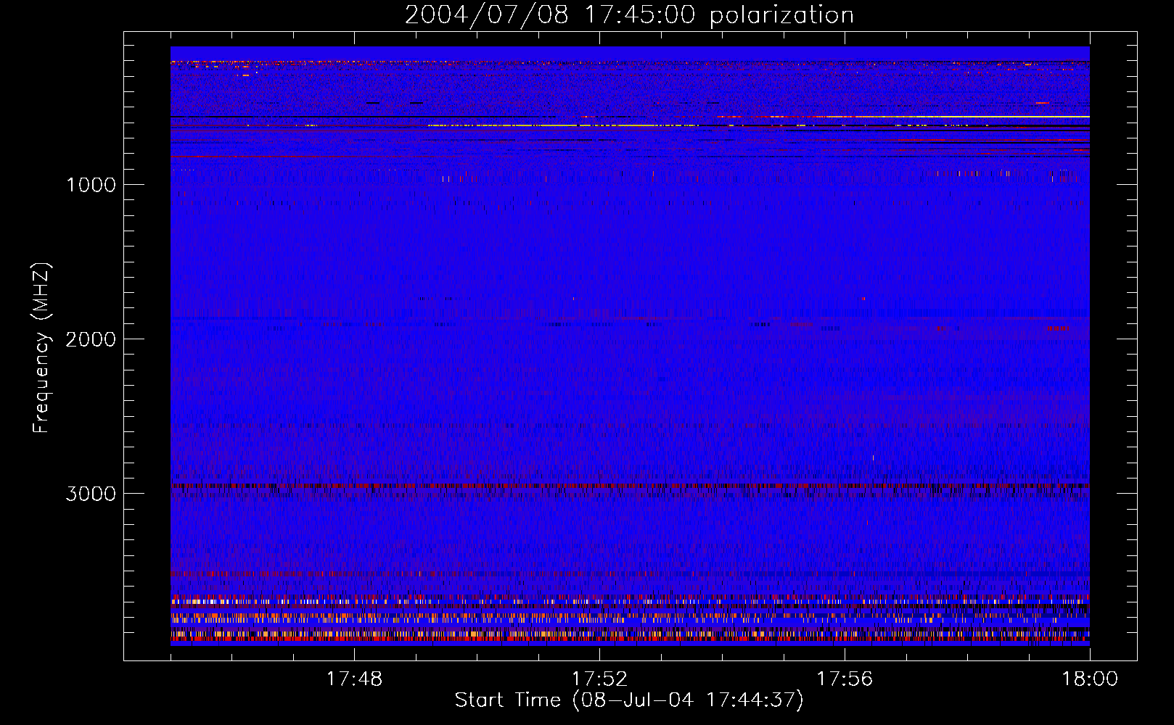The height and width of the screenshot is (725, 1174).
Task: Click the 18:00 time tick label
Action: click(x=1090, y=679)
